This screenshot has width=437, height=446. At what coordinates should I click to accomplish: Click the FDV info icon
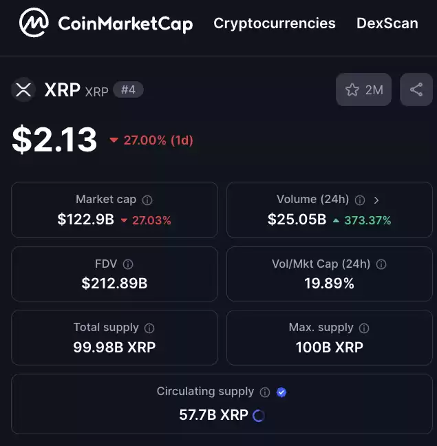pos(128,264)
